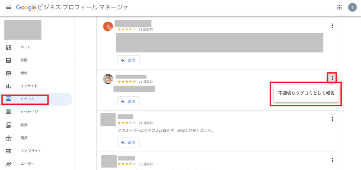This screenshot has width=361, height=170.
Task: Go to ホーム in sidebar
Action: (x=25, y=47)
